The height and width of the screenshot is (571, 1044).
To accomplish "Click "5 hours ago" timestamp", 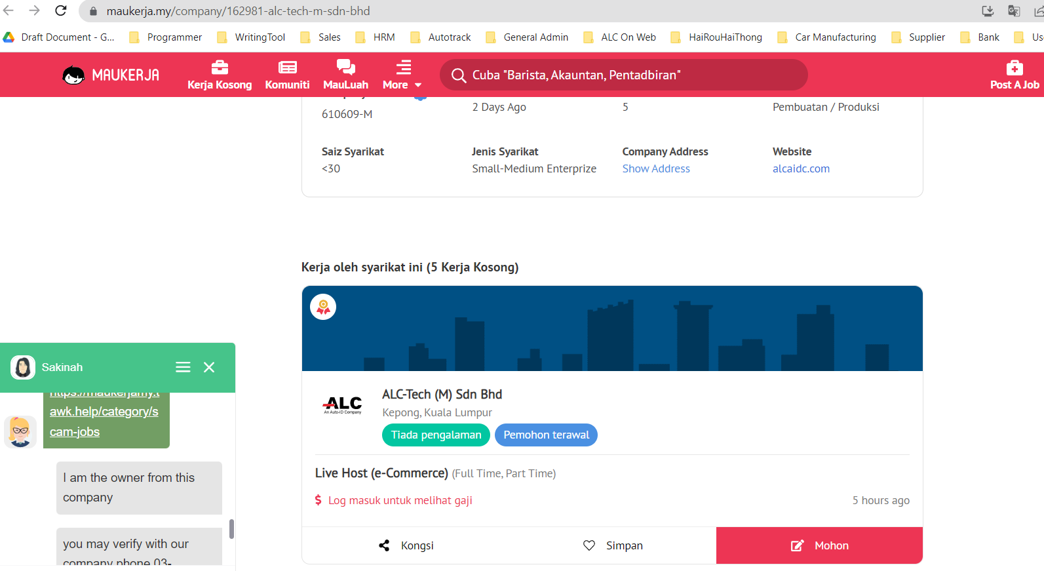I will 881,500.
